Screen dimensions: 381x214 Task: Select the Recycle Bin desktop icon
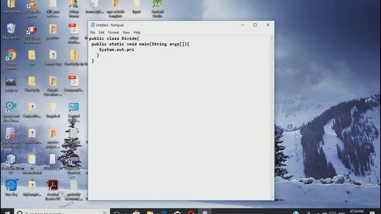(11, 32)
